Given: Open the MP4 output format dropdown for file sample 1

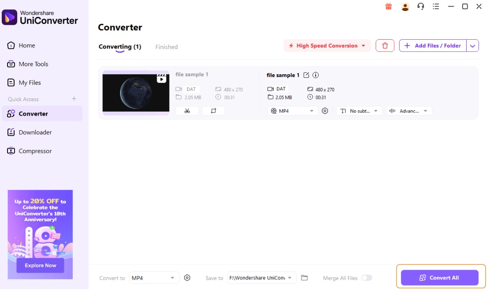Looking at the screenshot, I should click(x=293, y=111).
